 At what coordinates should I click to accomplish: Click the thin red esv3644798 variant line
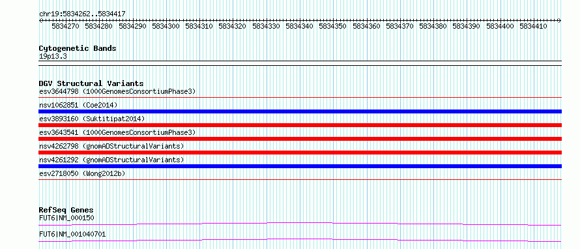[300, 98]
